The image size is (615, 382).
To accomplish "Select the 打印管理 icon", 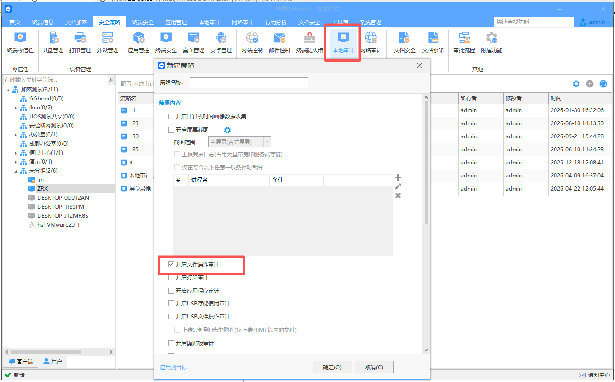I will (80, 43).
